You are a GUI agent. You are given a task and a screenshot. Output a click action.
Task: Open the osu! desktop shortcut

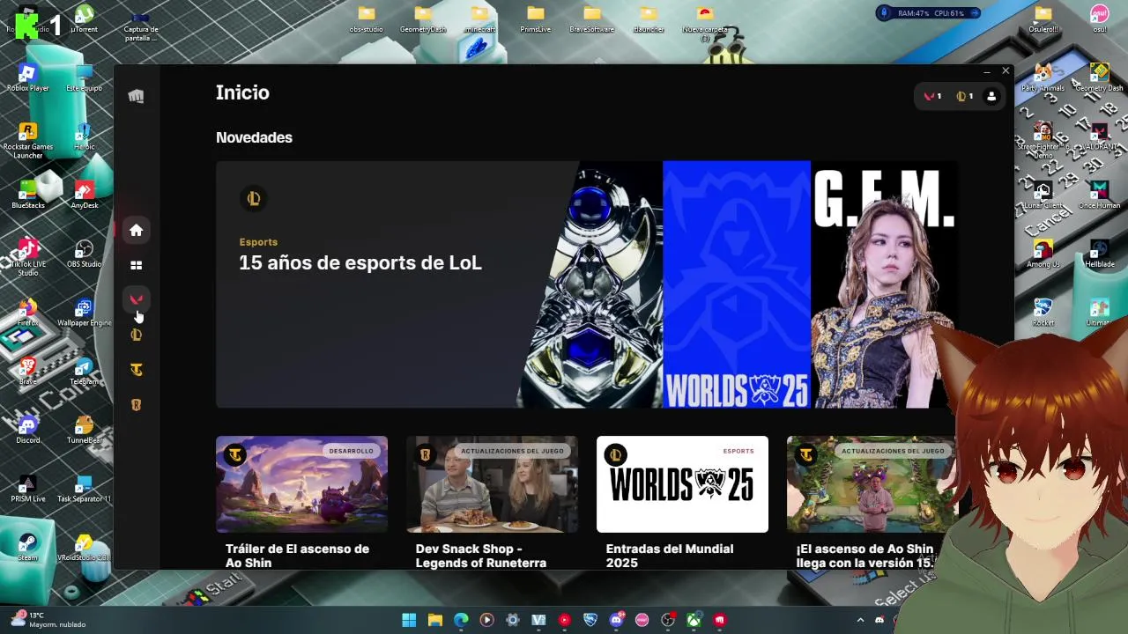tap(1099, 19)
